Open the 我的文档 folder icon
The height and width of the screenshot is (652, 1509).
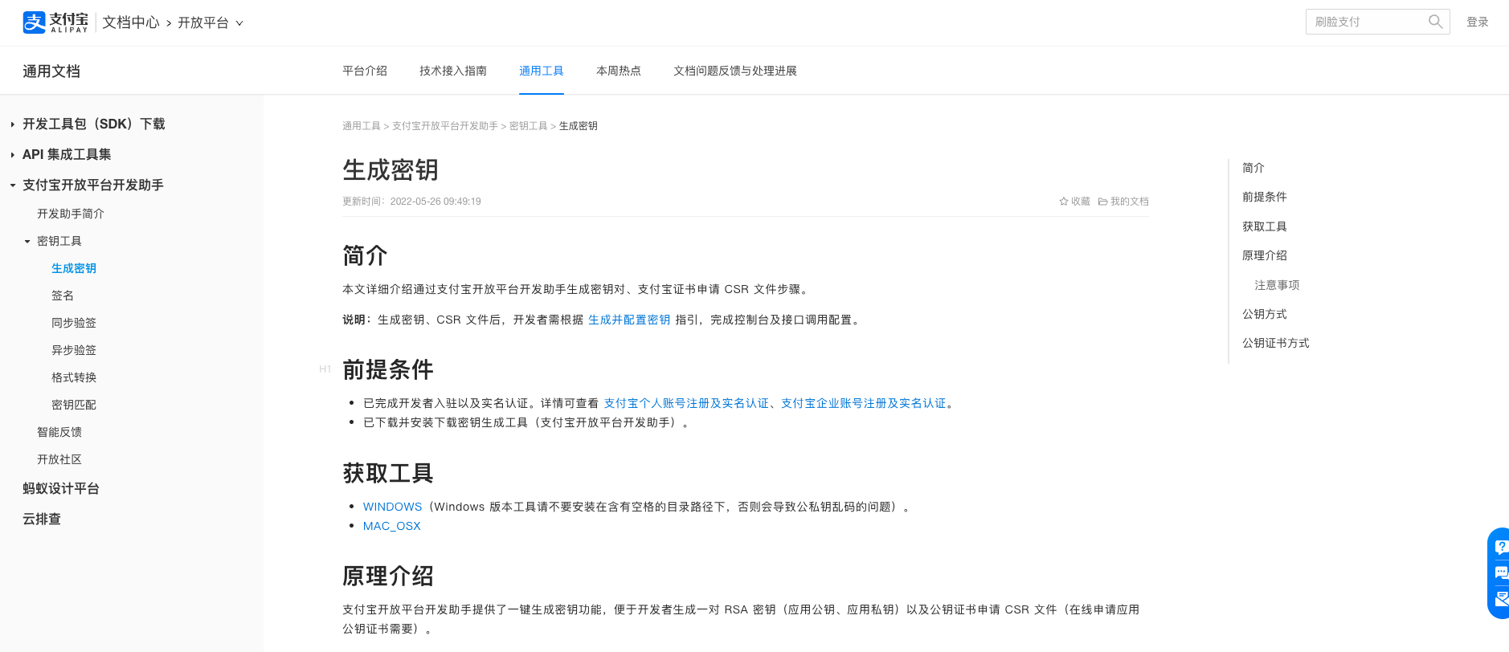point(1103,202)
